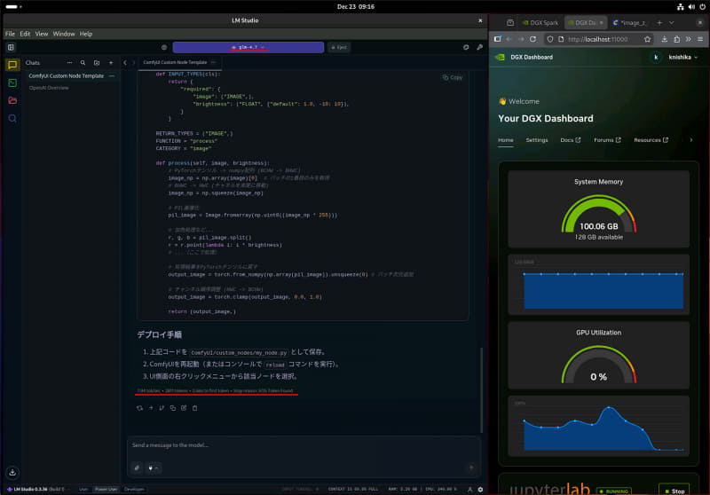Screen dimensions: 710x495
Task: Open browser downloads icon
Action: point(664,39)
